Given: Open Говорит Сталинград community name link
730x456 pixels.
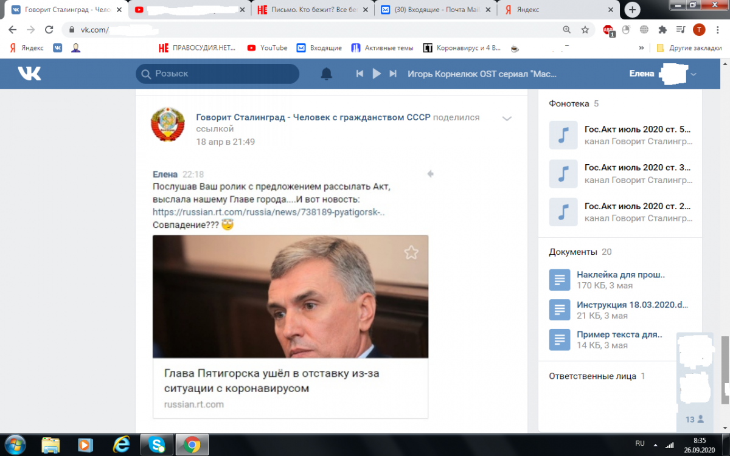Looking at the screenshot, I should 313,117.
